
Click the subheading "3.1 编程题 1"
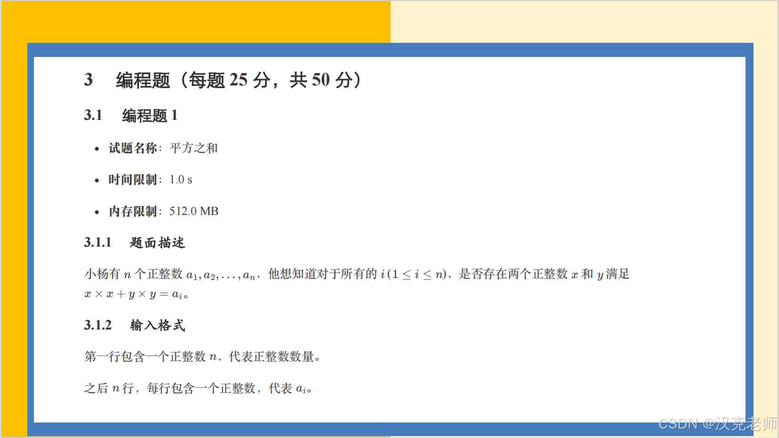pos(131,115)
